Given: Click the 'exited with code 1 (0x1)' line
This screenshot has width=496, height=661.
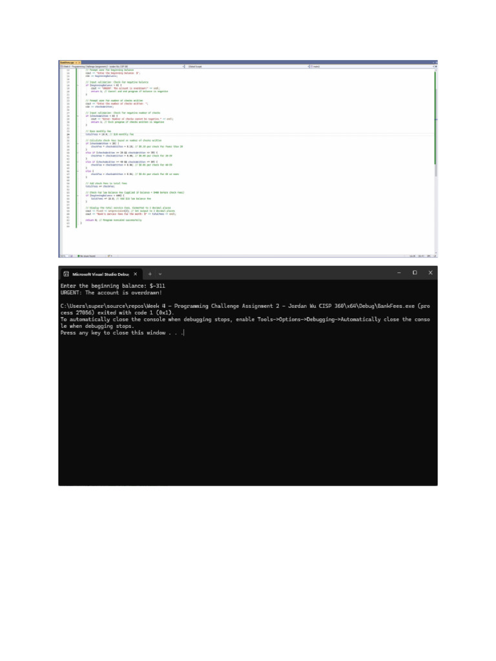Looking at the screenshot, I should click(118, 313).
